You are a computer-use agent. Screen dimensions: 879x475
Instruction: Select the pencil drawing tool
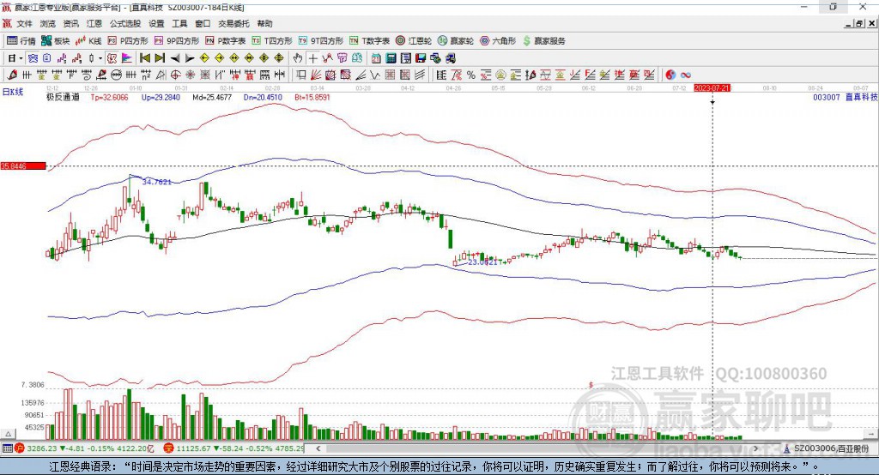pos(12,75)
